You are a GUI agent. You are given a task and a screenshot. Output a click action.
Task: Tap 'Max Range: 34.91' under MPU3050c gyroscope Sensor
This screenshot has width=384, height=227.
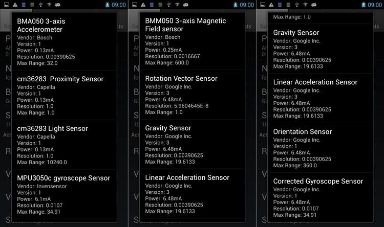click(38, 212)
